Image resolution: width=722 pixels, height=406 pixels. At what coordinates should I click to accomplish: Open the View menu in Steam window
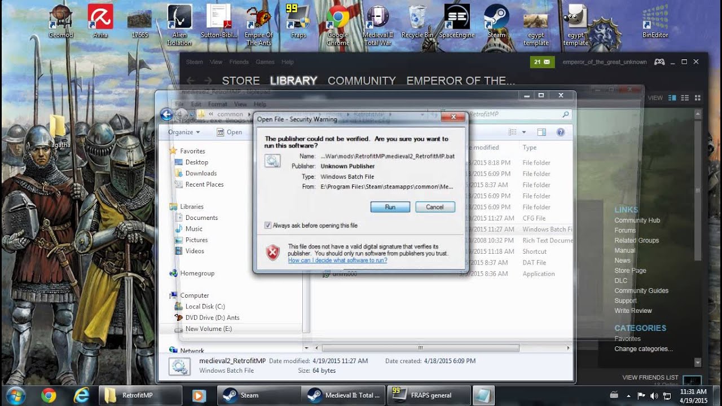(x=216, y=62)
